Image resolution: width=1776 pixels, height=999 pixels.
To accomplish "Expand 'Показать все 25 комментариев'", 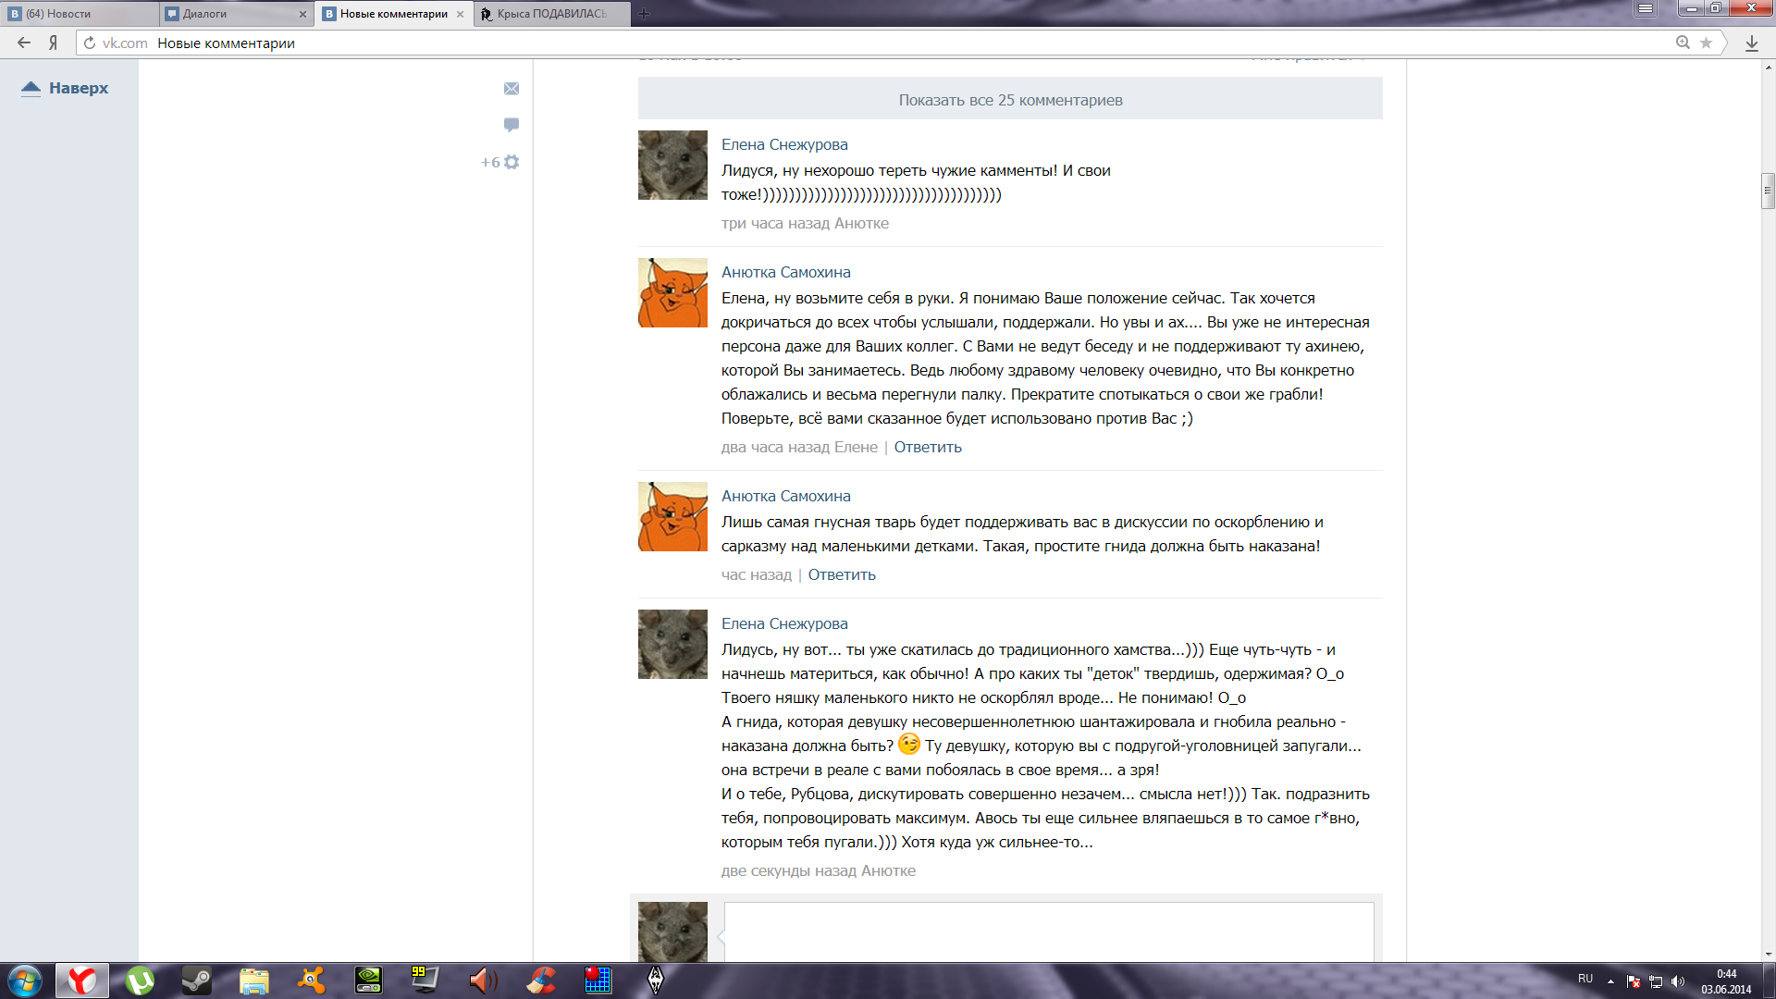I will click(x=1010, y=100).
